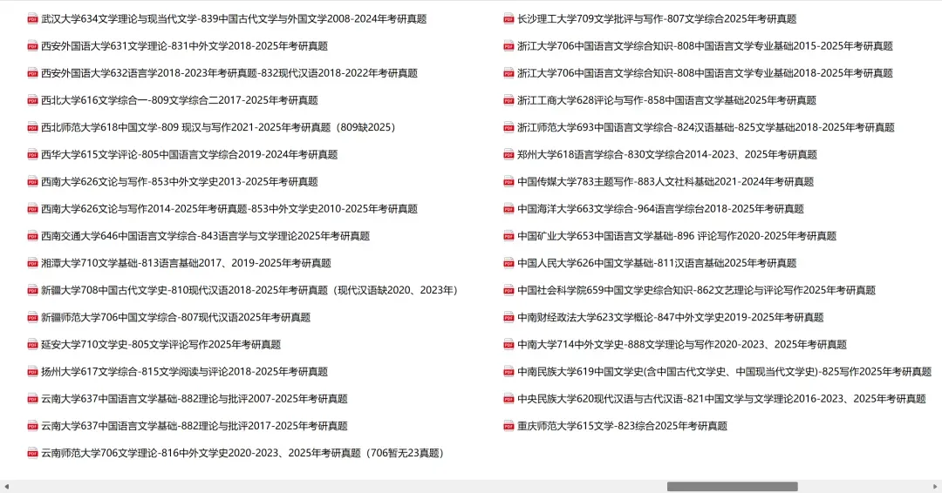This screenshot has width=942, height=493.
Task: Click PDF icon beside 西安外国语大学632语言学 file
Action: [x=32, y=73]
